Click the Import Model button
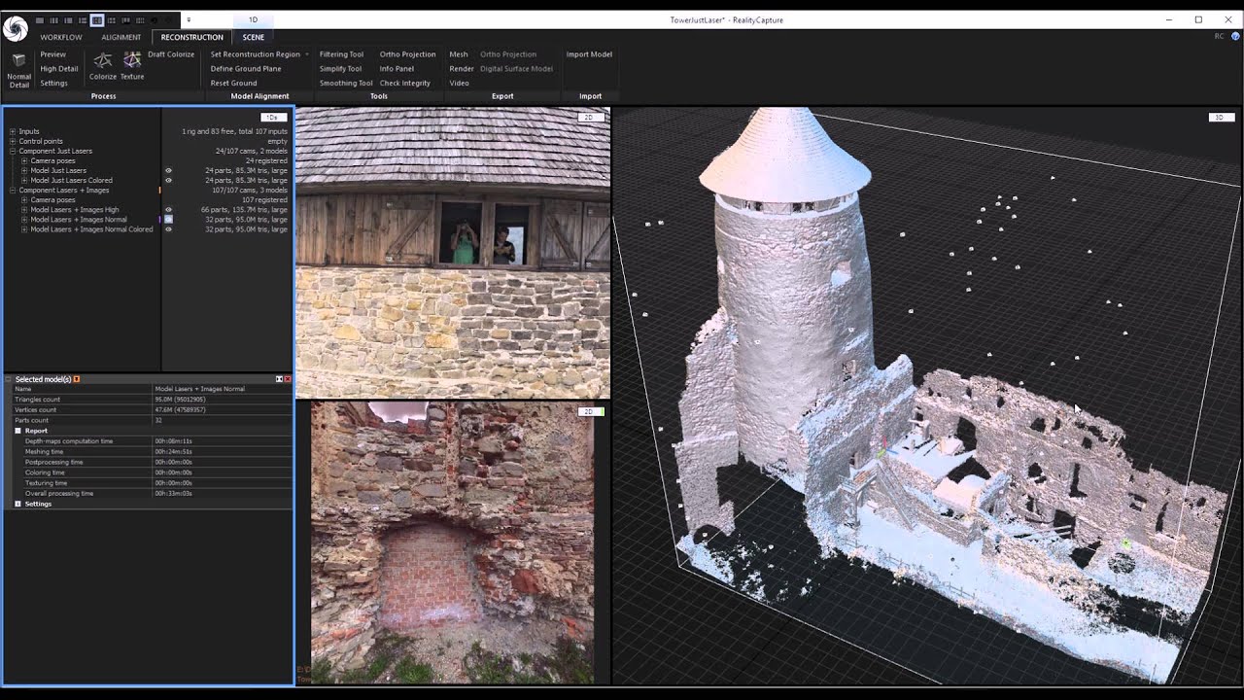Image resolution: width=1244 pixels, height=700 pixels. (x=589, y=54)
